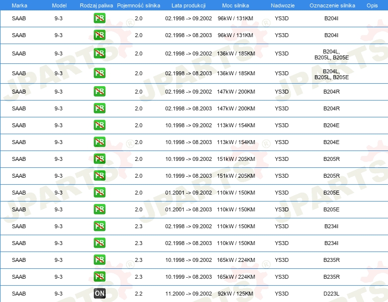Select petrol icon in 136kW row ending 09.2002
Image resolution: width=388 pixels, height=302 pixels.
[x=99, y=53]
